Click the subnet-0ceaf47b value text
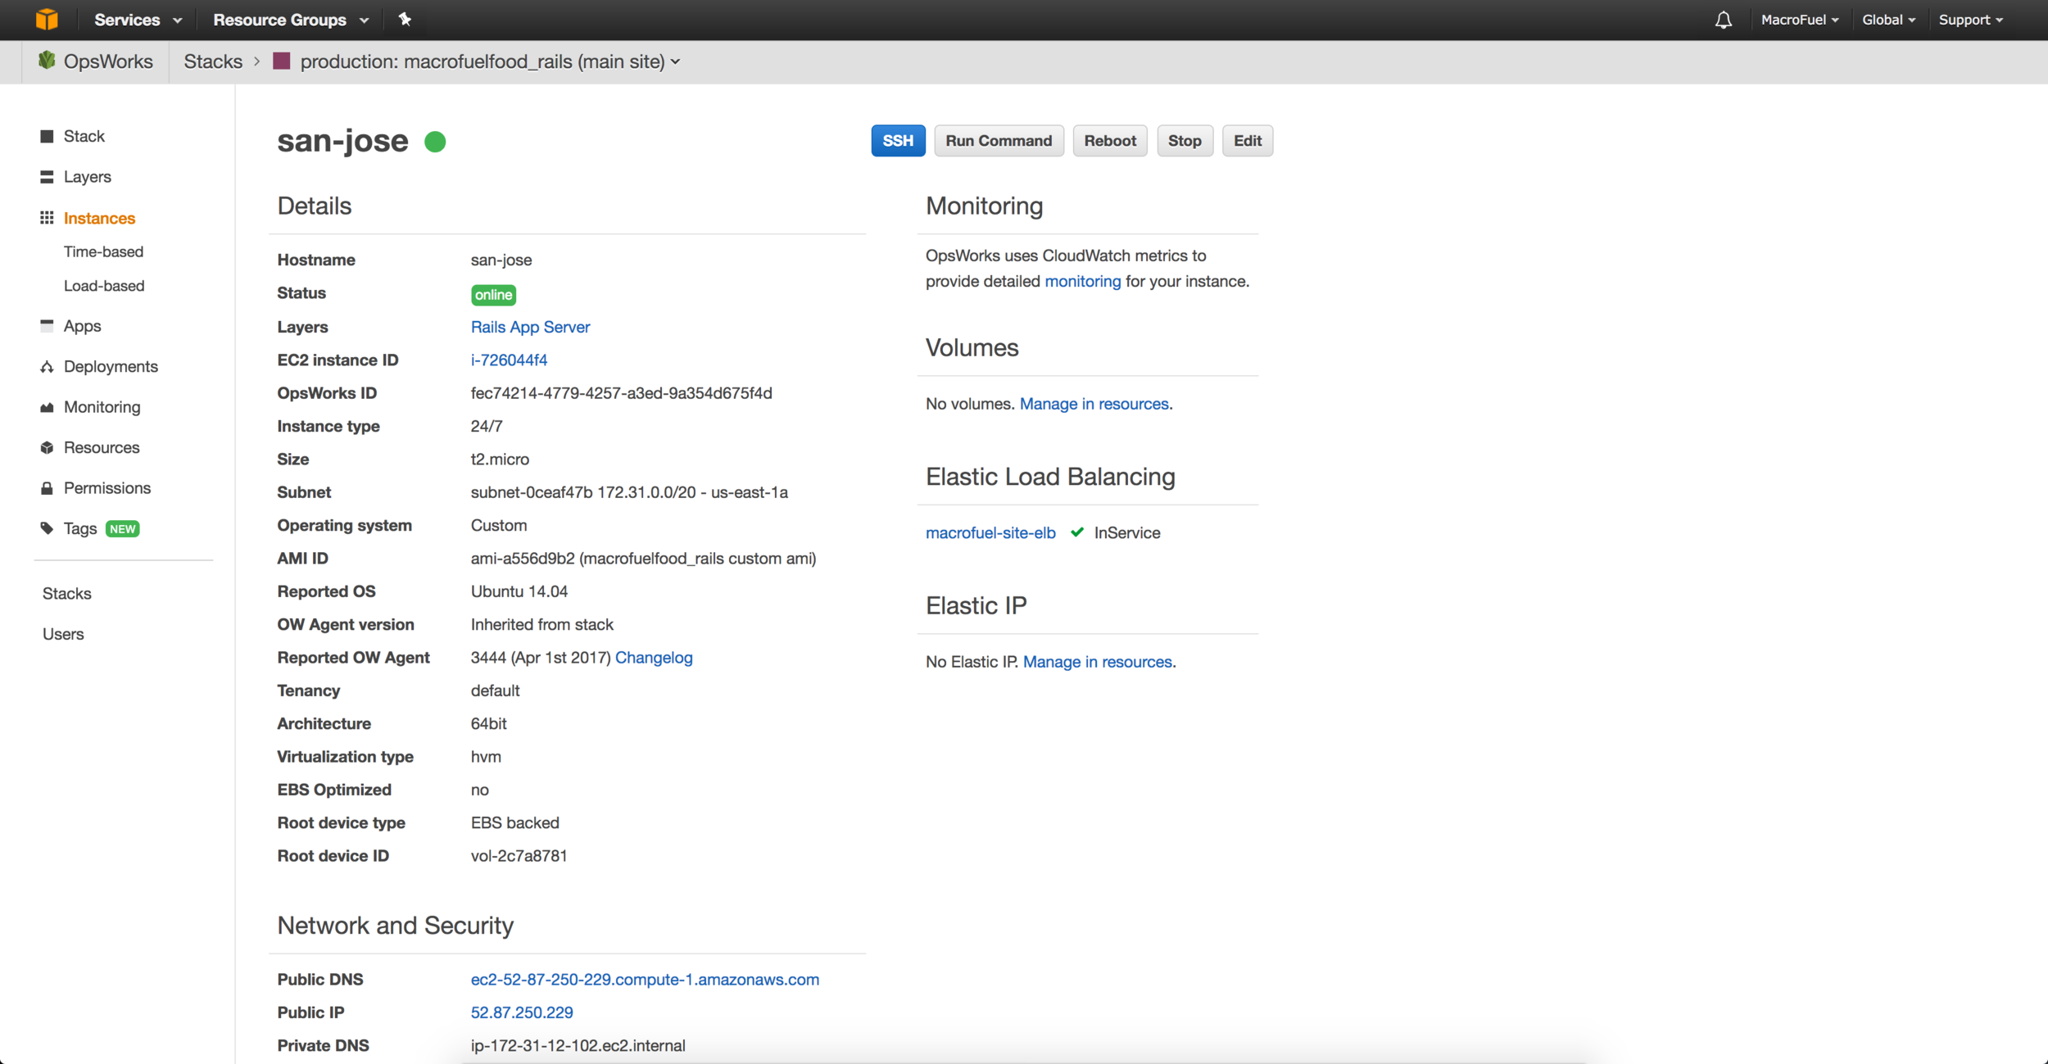The height and width of the screenshot is (1064, 2048). (x=629, y=492)
